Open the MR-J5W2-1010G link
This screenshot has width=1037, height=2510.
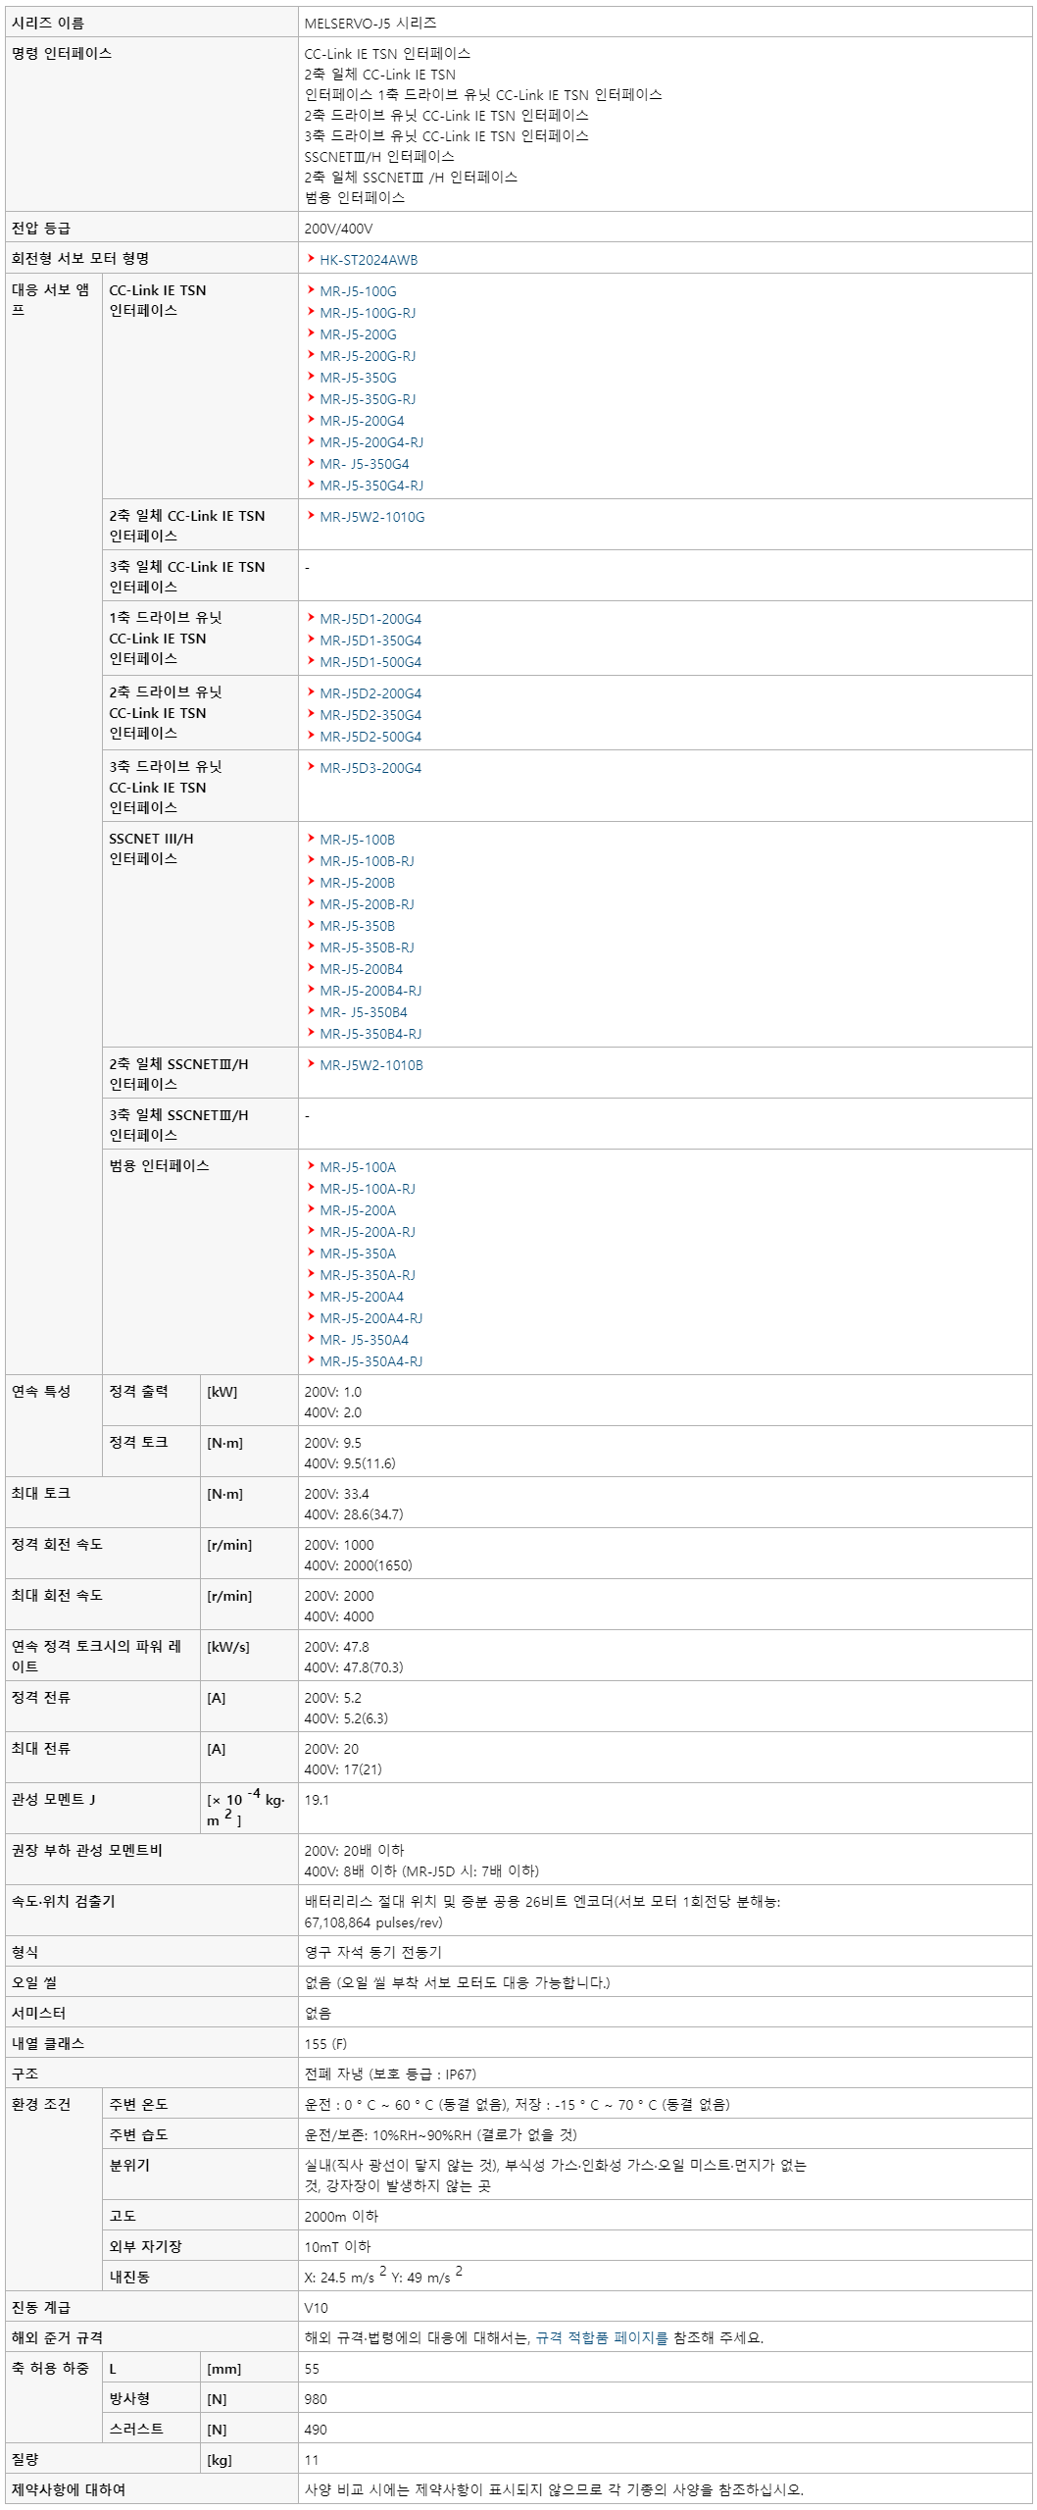[372, 517]
